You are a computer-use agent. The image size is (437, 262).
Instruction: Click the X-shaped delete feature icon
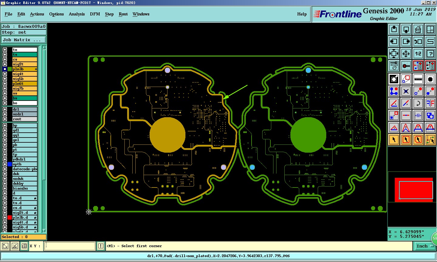click(x=406, y=91)
